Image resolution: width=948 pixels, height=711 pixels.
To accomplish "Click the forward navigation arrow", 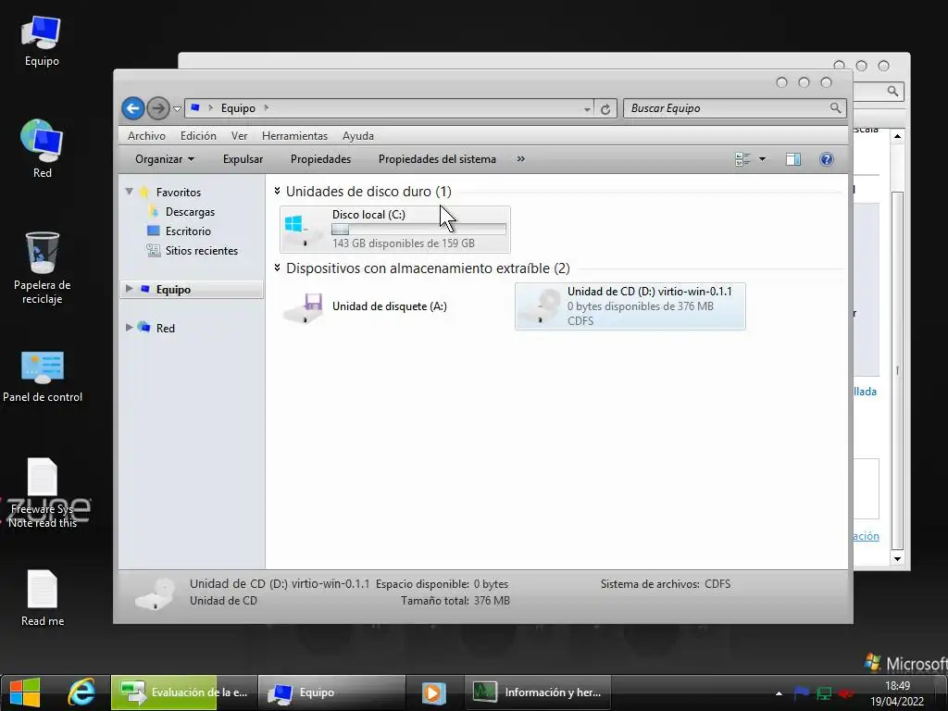I will 157,109.
